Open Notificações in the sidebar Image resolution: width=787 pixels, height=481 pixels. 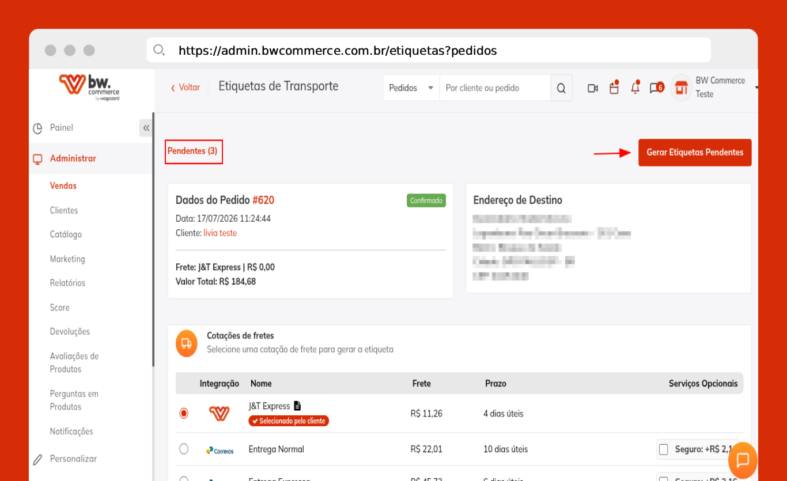pyautogui.click(x=71, y=431)
